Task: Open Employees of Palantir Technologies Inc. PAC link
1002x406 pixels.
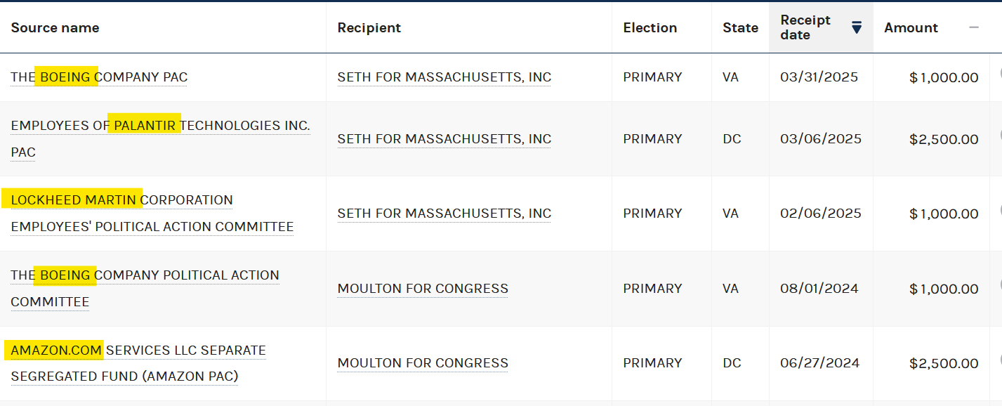Action: pos(160,126)
